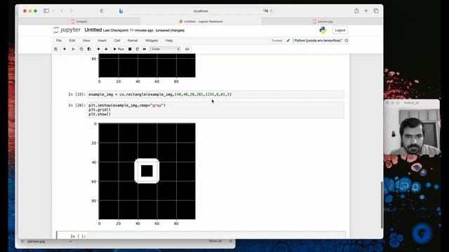
Task: Open the Safari share icon
Action: click(356, 11)
